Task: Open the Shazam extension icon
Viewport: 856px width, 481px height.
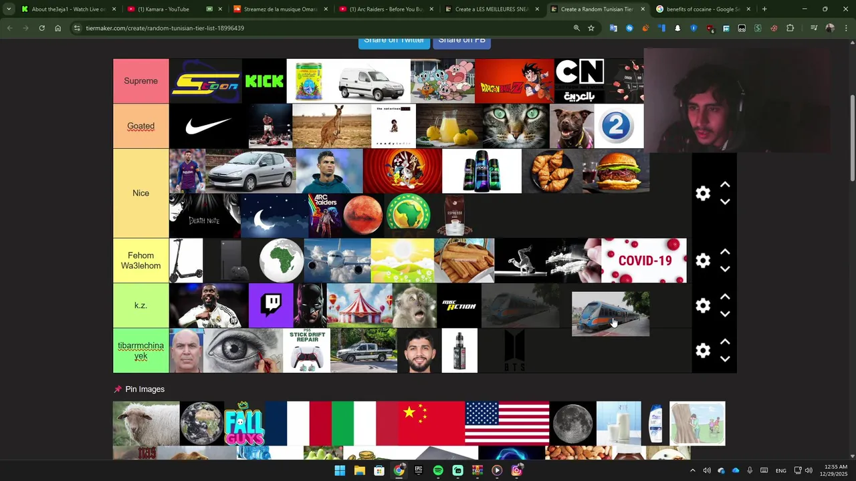Action: tap(629, 28)
